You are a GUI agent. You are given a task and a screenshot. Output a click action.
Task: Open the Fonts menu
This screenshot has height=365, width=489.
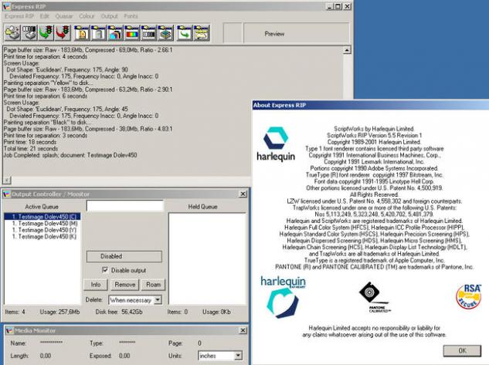131,15
